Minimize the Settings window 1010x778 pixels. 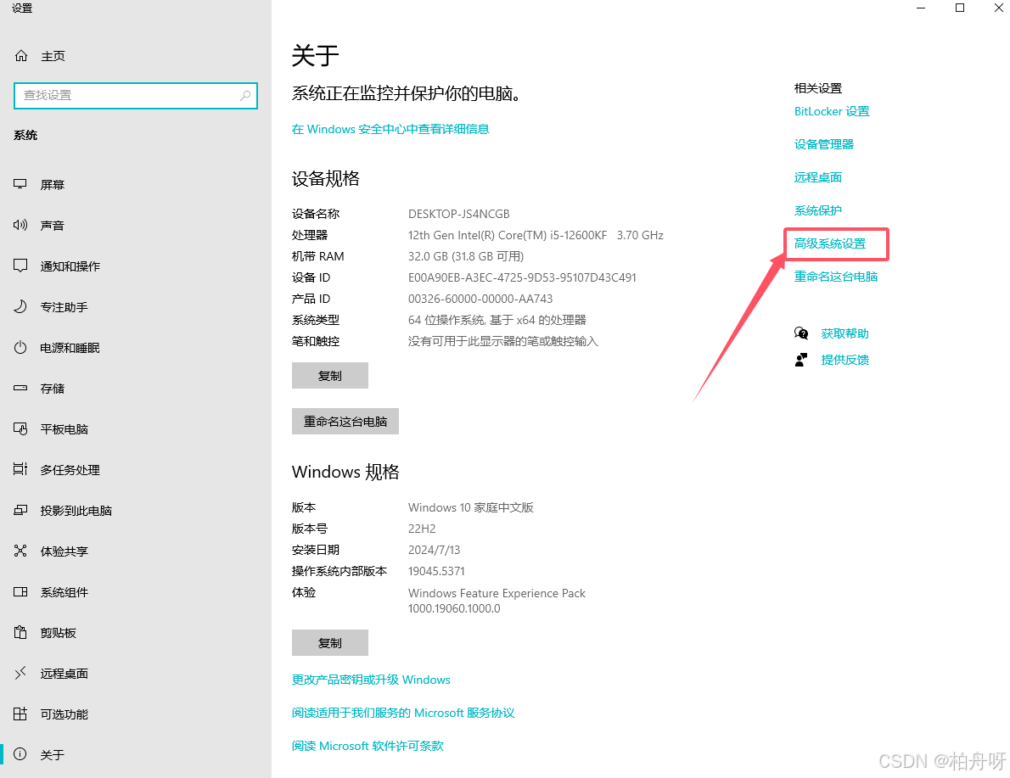[x=921, y=8]
